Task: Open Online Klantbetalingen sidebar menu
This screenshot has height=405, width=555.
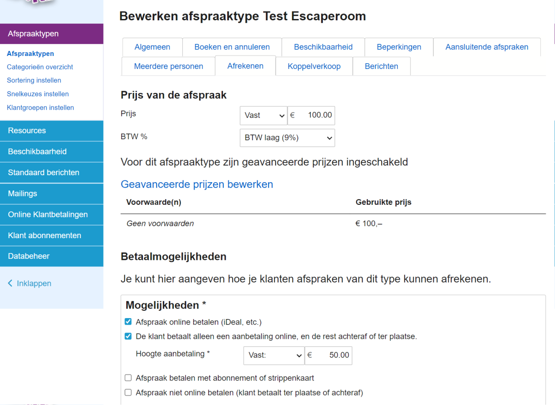Action: (x=52, y=215)
